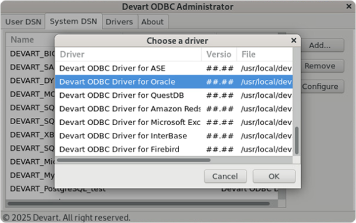Close the Devart ODBC Administrator window
The height and width of the screenshot is (223, 356).
coord(349,7)
